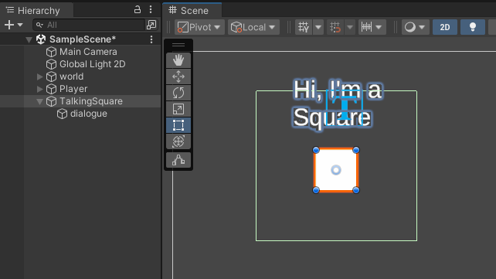This screenshot has height=279, width=496.
Task: Click the text icon gizmo in scene
Action: [x=345, y=107]
